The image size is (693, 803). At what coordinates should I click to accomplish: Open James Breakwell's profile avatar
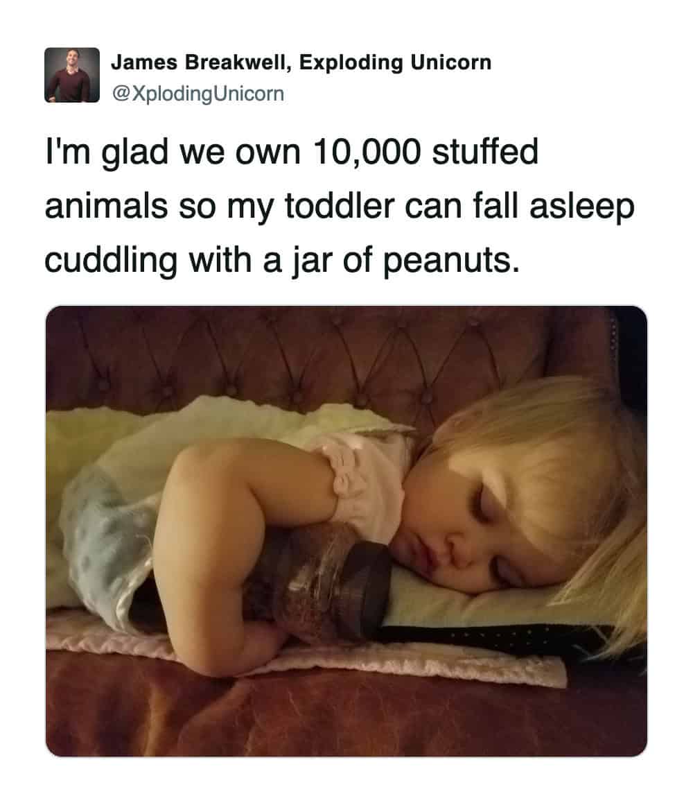tap(72, 75)
